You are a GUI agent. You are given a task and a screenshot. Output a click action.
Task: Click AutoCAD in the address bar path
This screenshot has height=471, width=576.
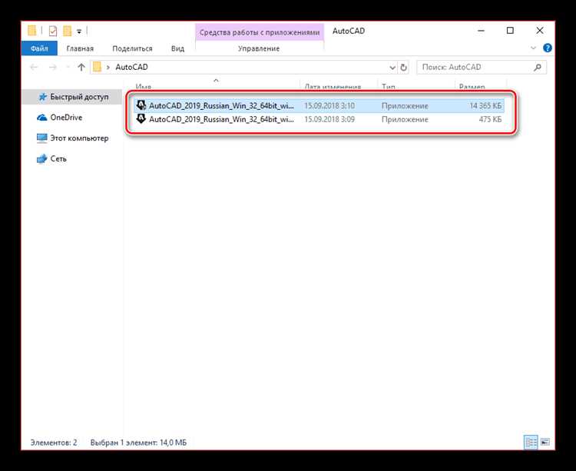click(131, 67)
